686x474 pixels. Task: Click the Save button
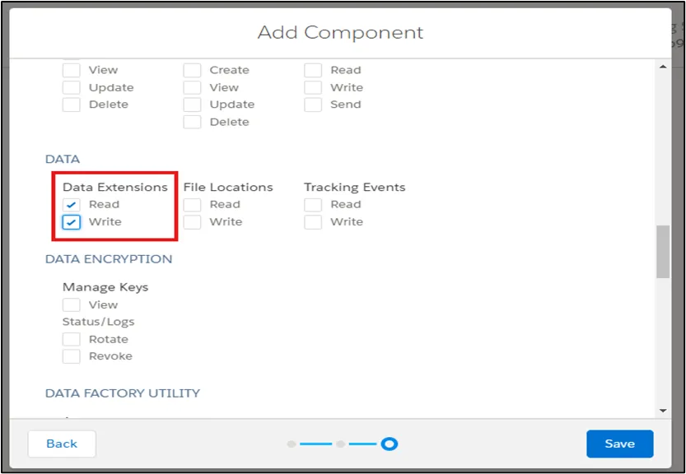point(619,444)
